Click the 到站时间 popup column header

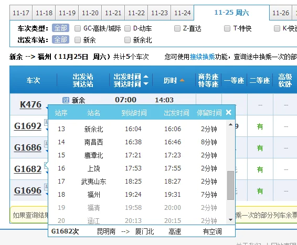click(134, 113)
